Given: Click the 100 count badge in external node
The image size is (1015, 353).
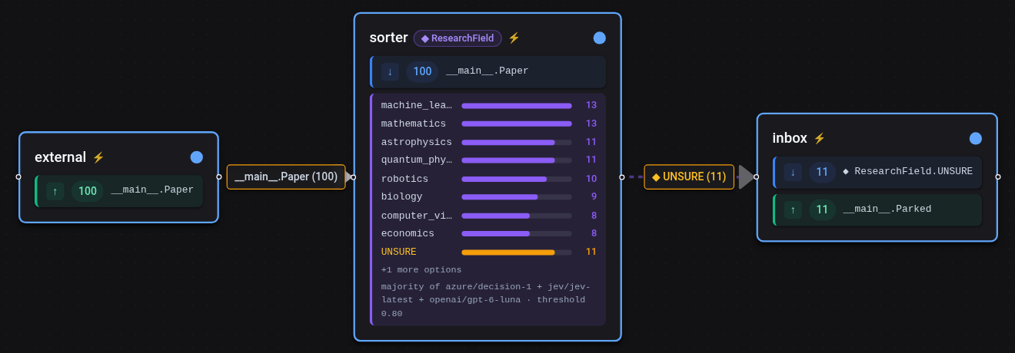Looking at the screenshot, I should click(x=88, y=191).
